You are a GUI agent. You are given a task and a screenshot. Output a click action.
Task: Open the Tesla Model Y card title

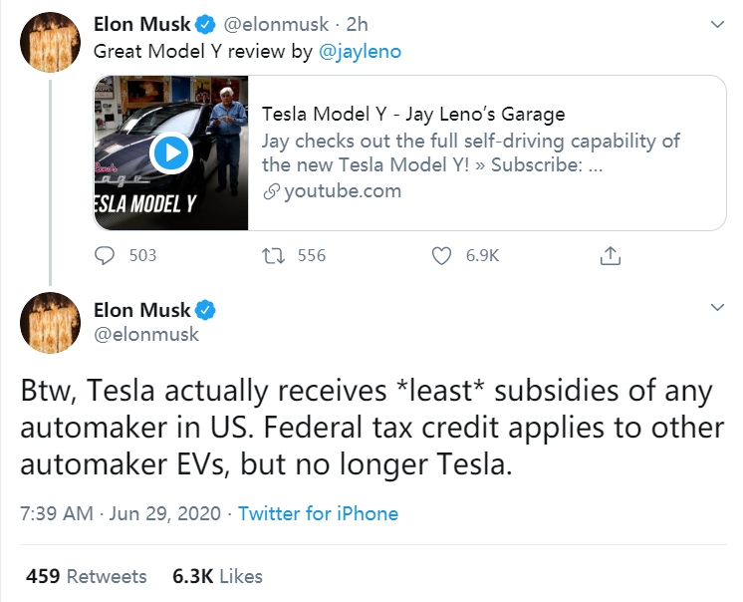413,114
